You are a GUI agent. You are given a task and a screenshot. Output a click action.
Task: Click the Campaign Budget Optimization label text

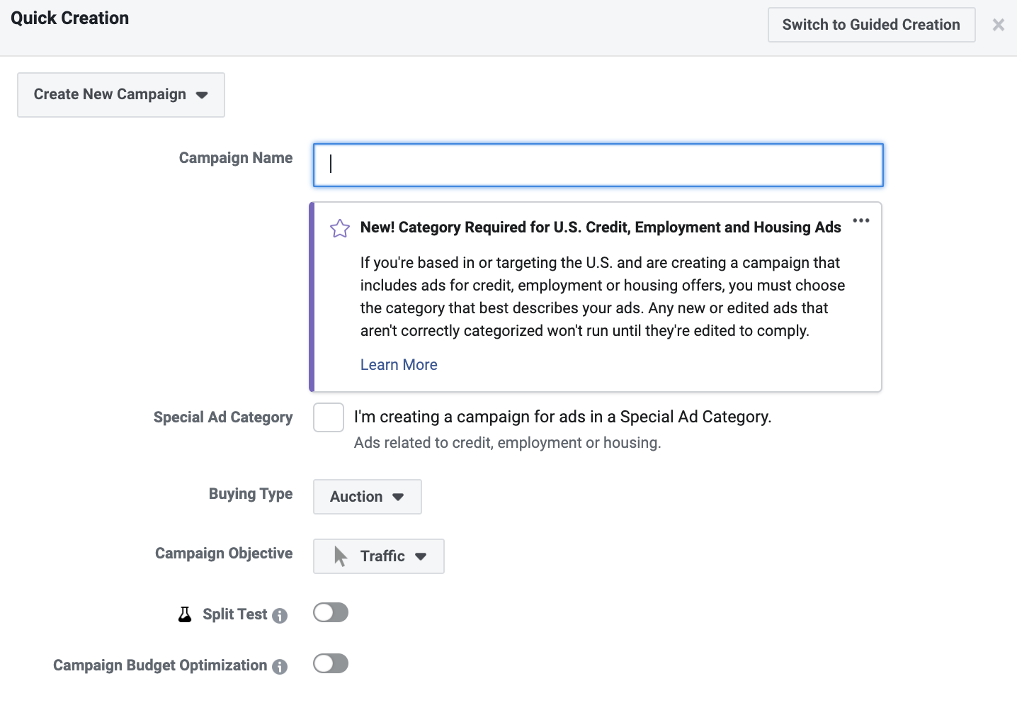click(160, 665)
